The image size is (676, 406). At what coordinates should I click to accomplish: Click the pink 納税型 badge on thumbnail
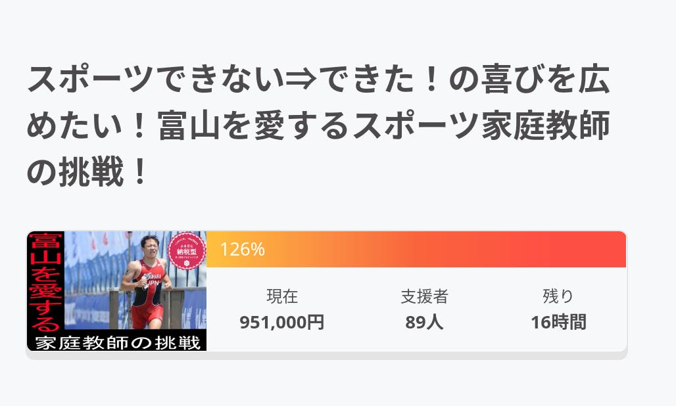pyautogui.click(x=187, y=250)
